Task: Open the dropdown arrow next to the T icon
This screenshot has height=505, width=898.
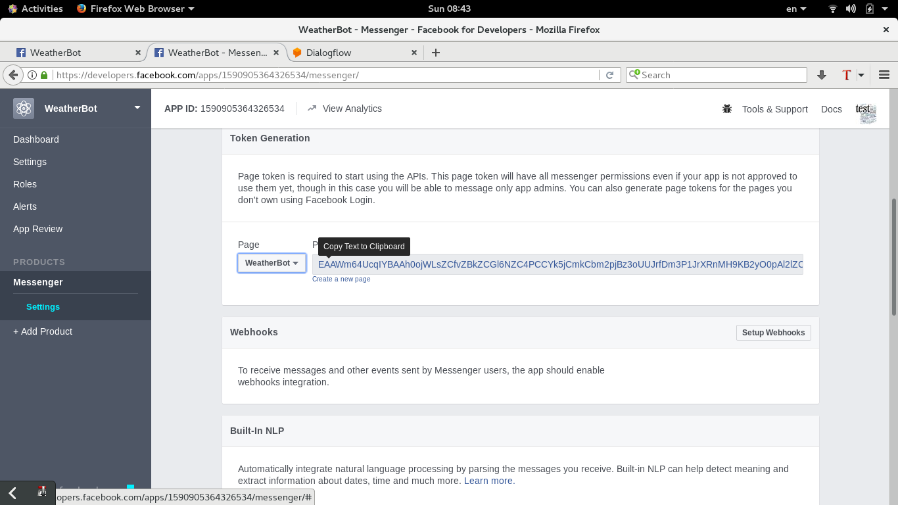Action: click(861, 75)
